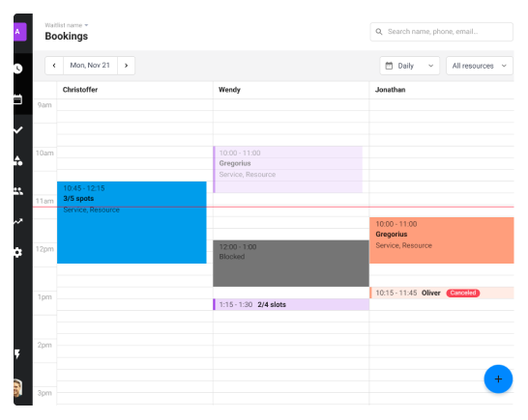Expand the Waitlist name dropdown
This screenshot has width=528, height=420.
point(67,25)
